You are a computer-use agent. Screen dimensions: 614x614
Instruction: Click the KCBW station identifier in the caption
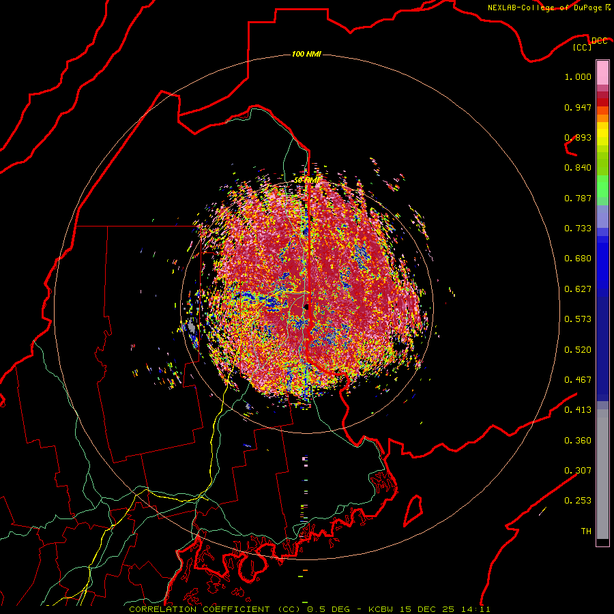point(381,609)
